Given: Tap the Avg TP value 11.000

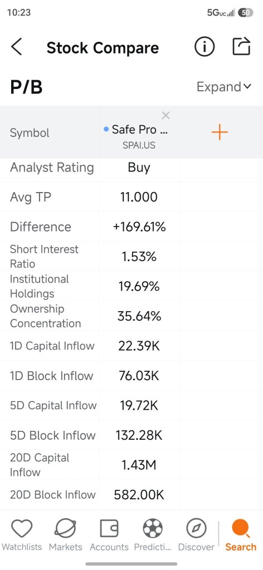Looking at the screenshot, I should tap(139, 198).
